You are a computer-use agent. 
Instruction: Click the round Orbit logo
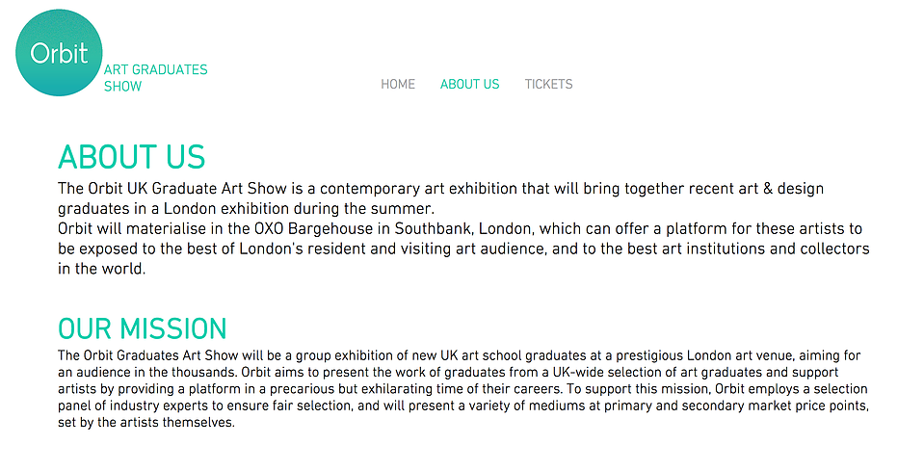59,53
